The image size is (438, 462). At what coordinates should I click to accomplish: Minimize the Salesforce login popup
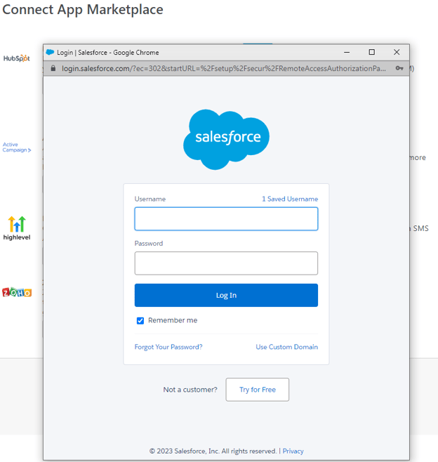point(347,52)
